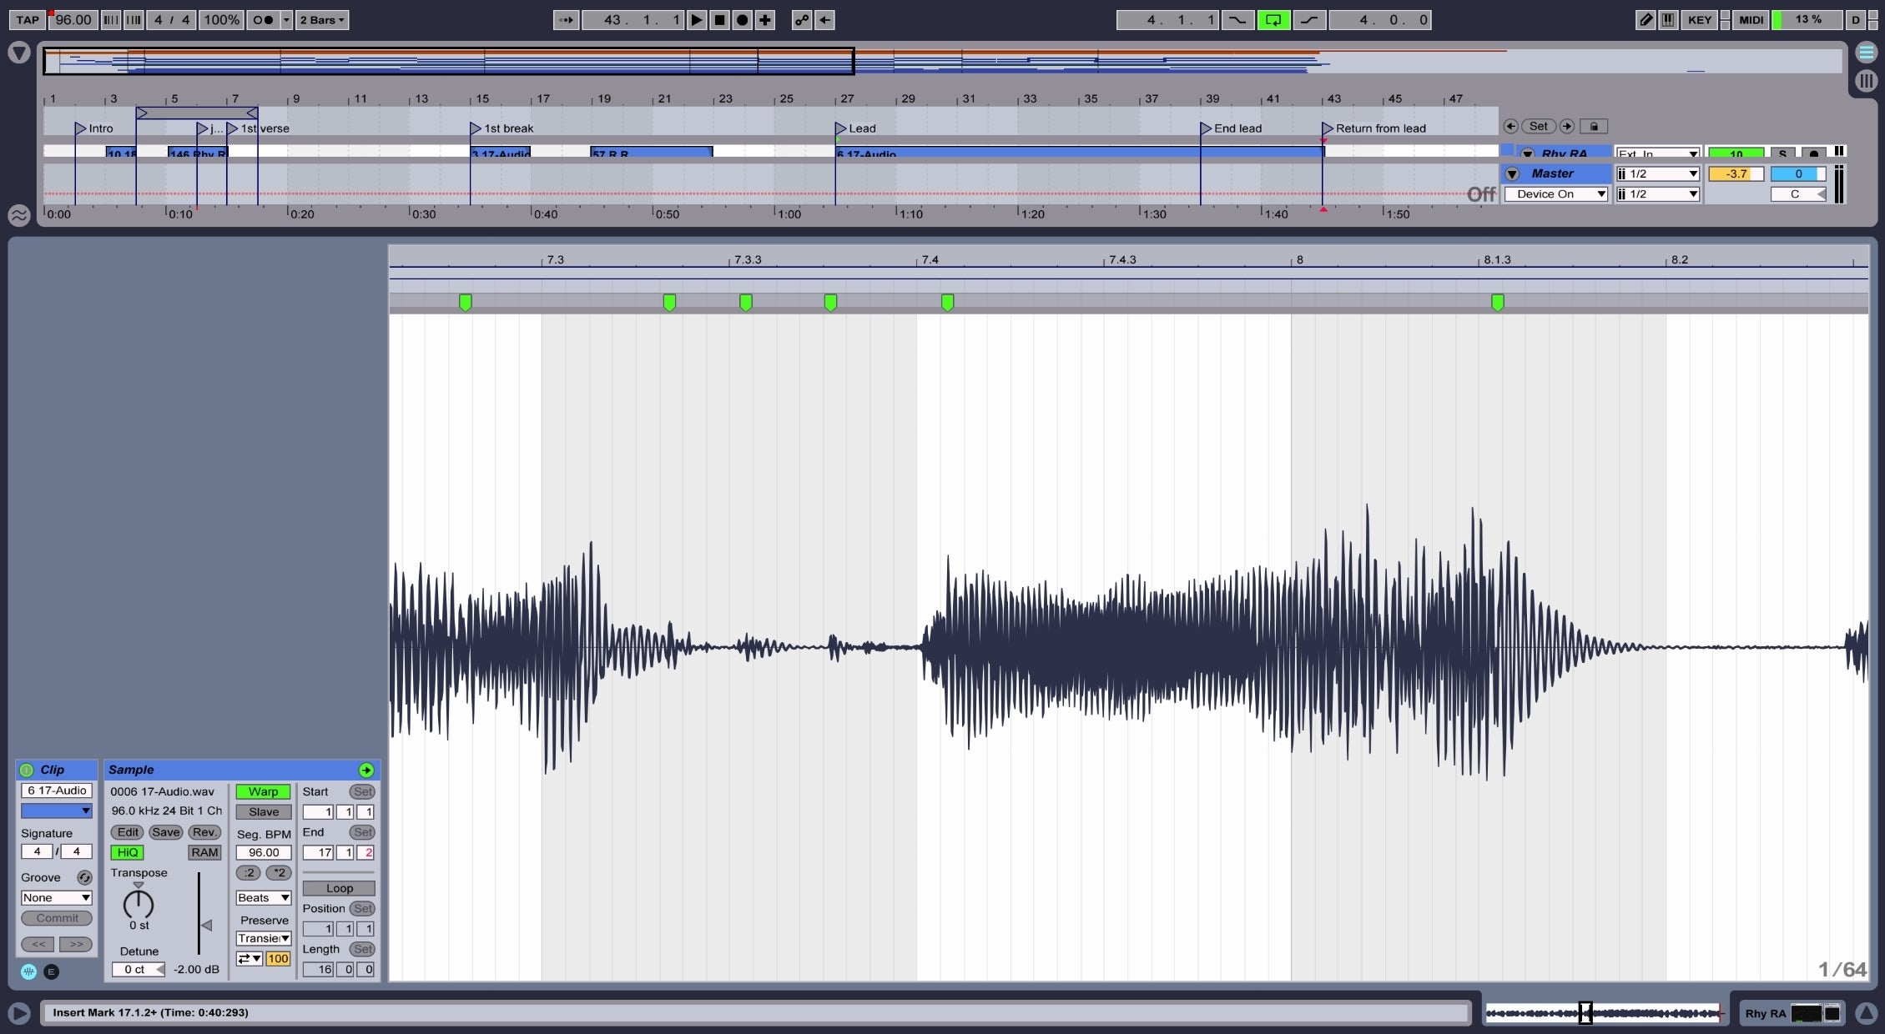Enable Draw Mode pencil icon
The height and width of the screenshot is (1034, 1885).
coord(1646,20)
